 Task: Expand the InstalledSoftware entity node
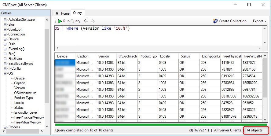click(x=5, y=64)
